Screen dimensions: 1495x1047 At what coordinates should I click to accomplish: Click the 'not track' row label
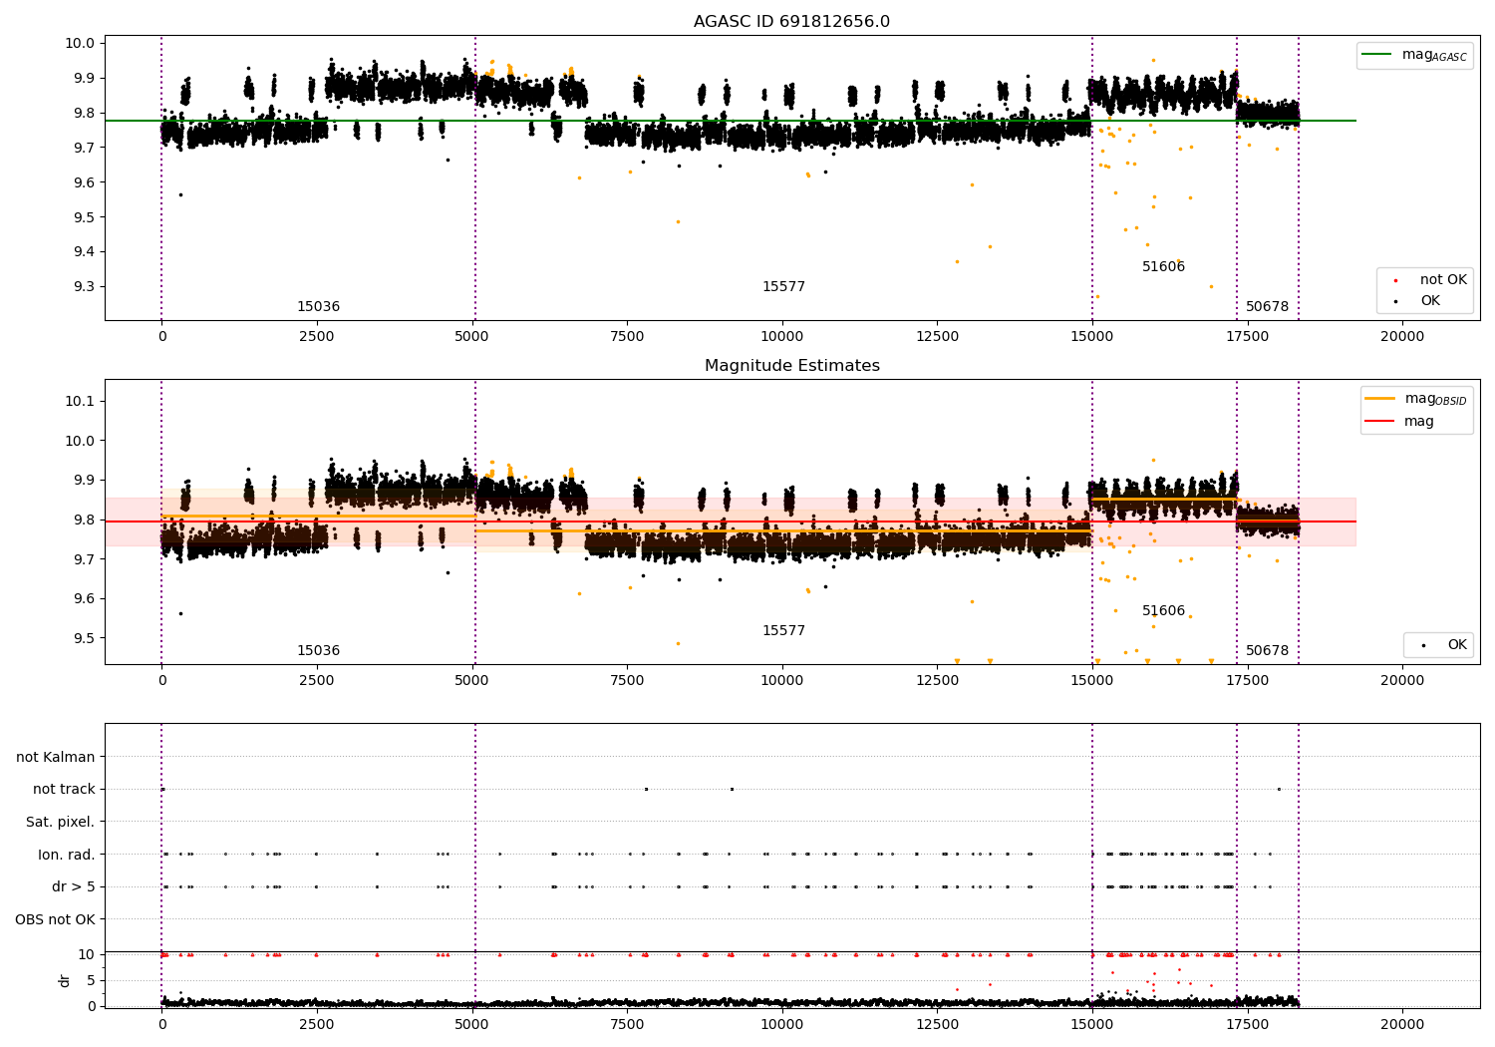pos(64,789)
